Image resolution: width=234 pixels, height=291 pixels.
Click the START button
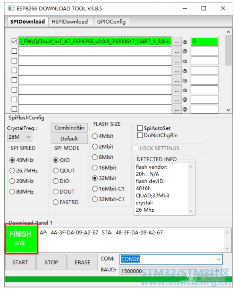tap(20, 262)
